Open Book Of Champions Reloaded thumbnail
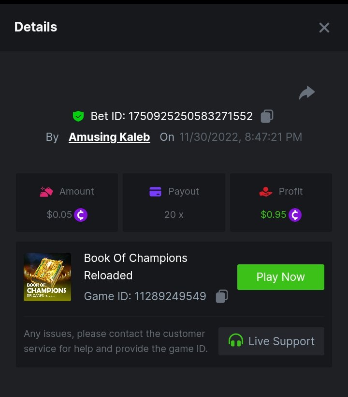348x397 pixels. (47, 277)
